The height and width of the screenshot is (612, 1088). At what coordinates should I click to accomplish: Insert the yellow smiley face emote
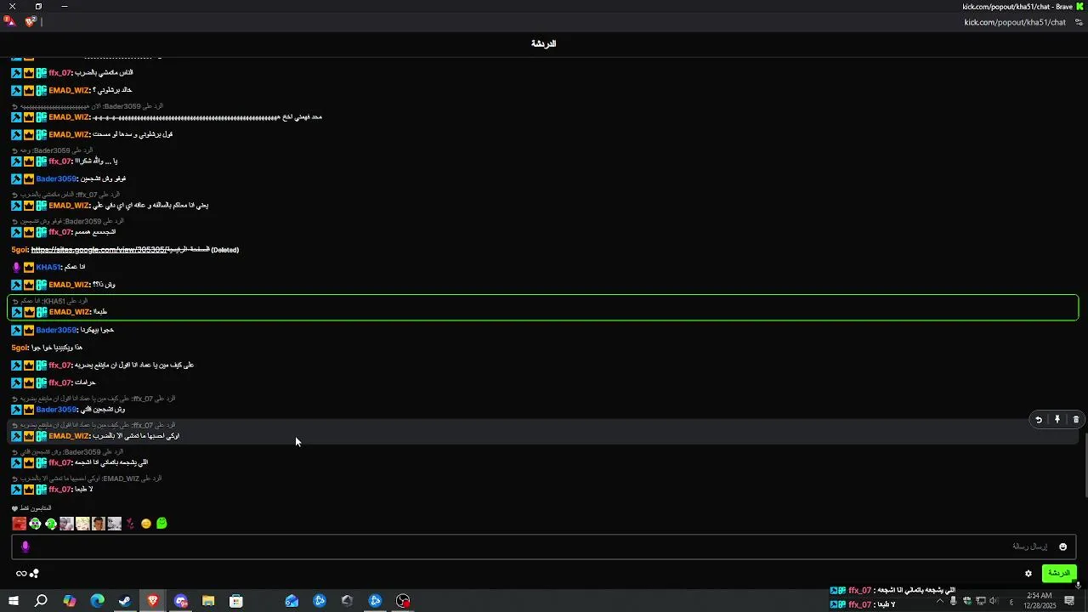pos(146,524)
